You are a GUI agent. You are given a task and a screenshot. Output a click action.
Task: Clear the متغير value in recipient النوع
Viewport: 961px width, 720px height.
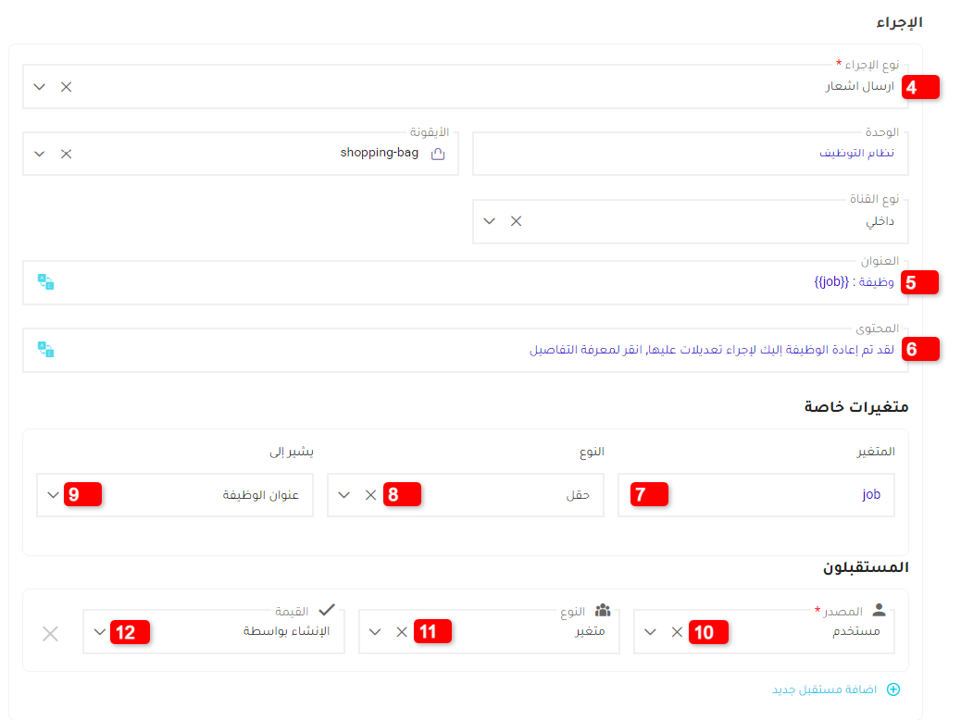tap(402, 632)
